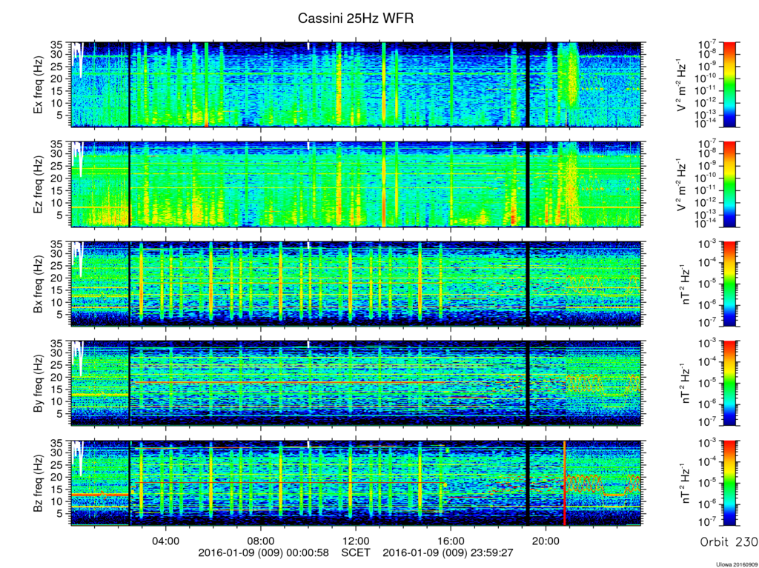759x568 pixels.
Task: Click the By frequency spectrogram panel
Action: click(356, 384)
